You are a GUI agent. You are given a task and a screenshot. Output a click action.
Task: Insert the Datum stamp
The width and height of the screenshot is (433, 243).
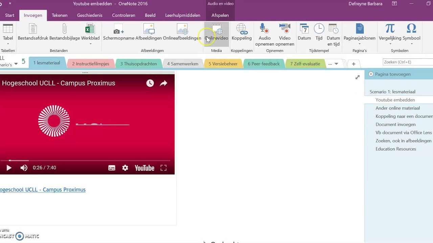pos(304,32)
